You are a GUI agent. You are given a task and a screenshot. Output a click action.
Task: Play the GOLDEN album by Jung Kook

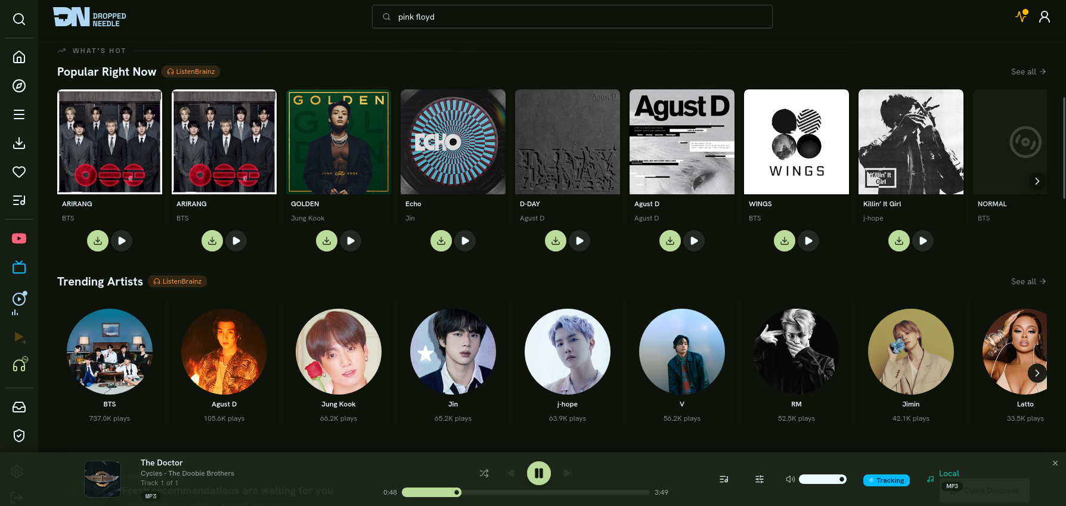pyautogui.click(x=351, y=241)
